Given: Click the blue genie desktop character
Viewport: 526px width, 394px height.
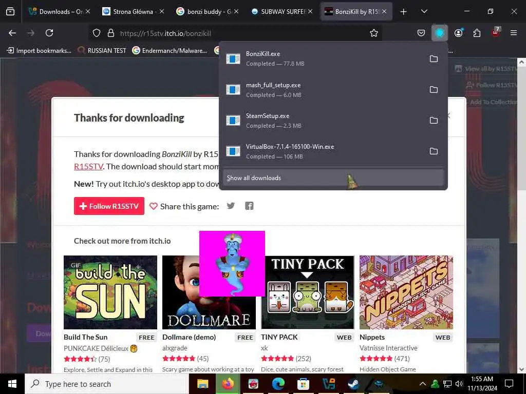Looking at the screenshot, I should point(232,264).
